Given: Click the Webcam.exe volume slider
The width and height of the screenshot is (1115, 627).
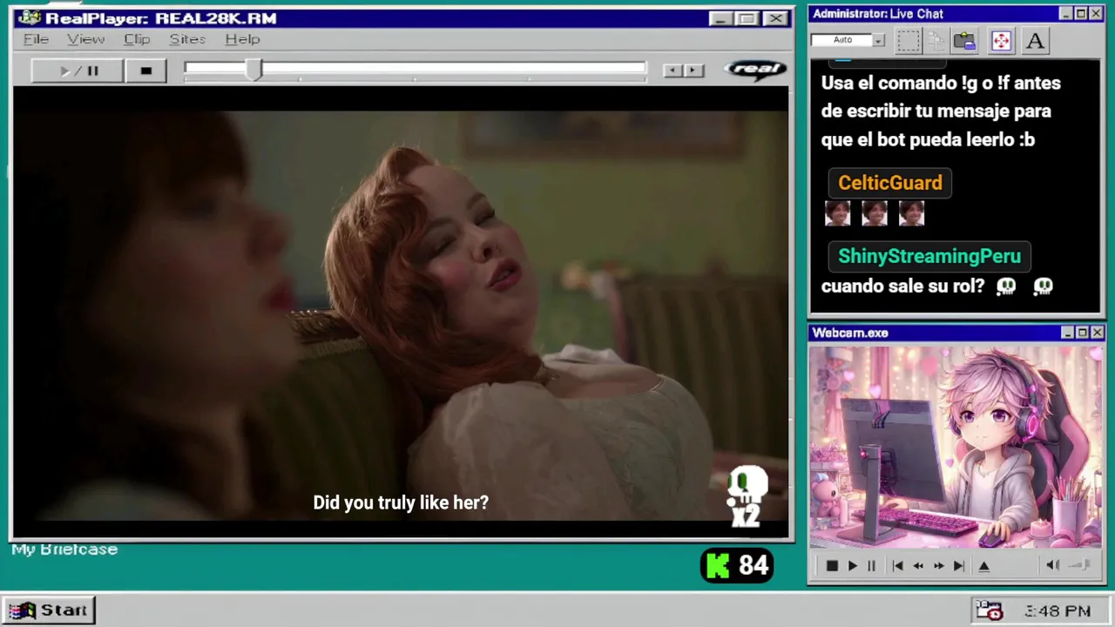Looking at the screenshot, I should 1080,565.
